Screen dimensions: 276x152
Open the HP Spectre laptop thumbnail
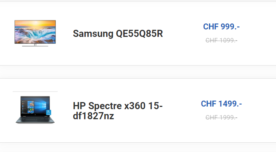coord(35,110)
